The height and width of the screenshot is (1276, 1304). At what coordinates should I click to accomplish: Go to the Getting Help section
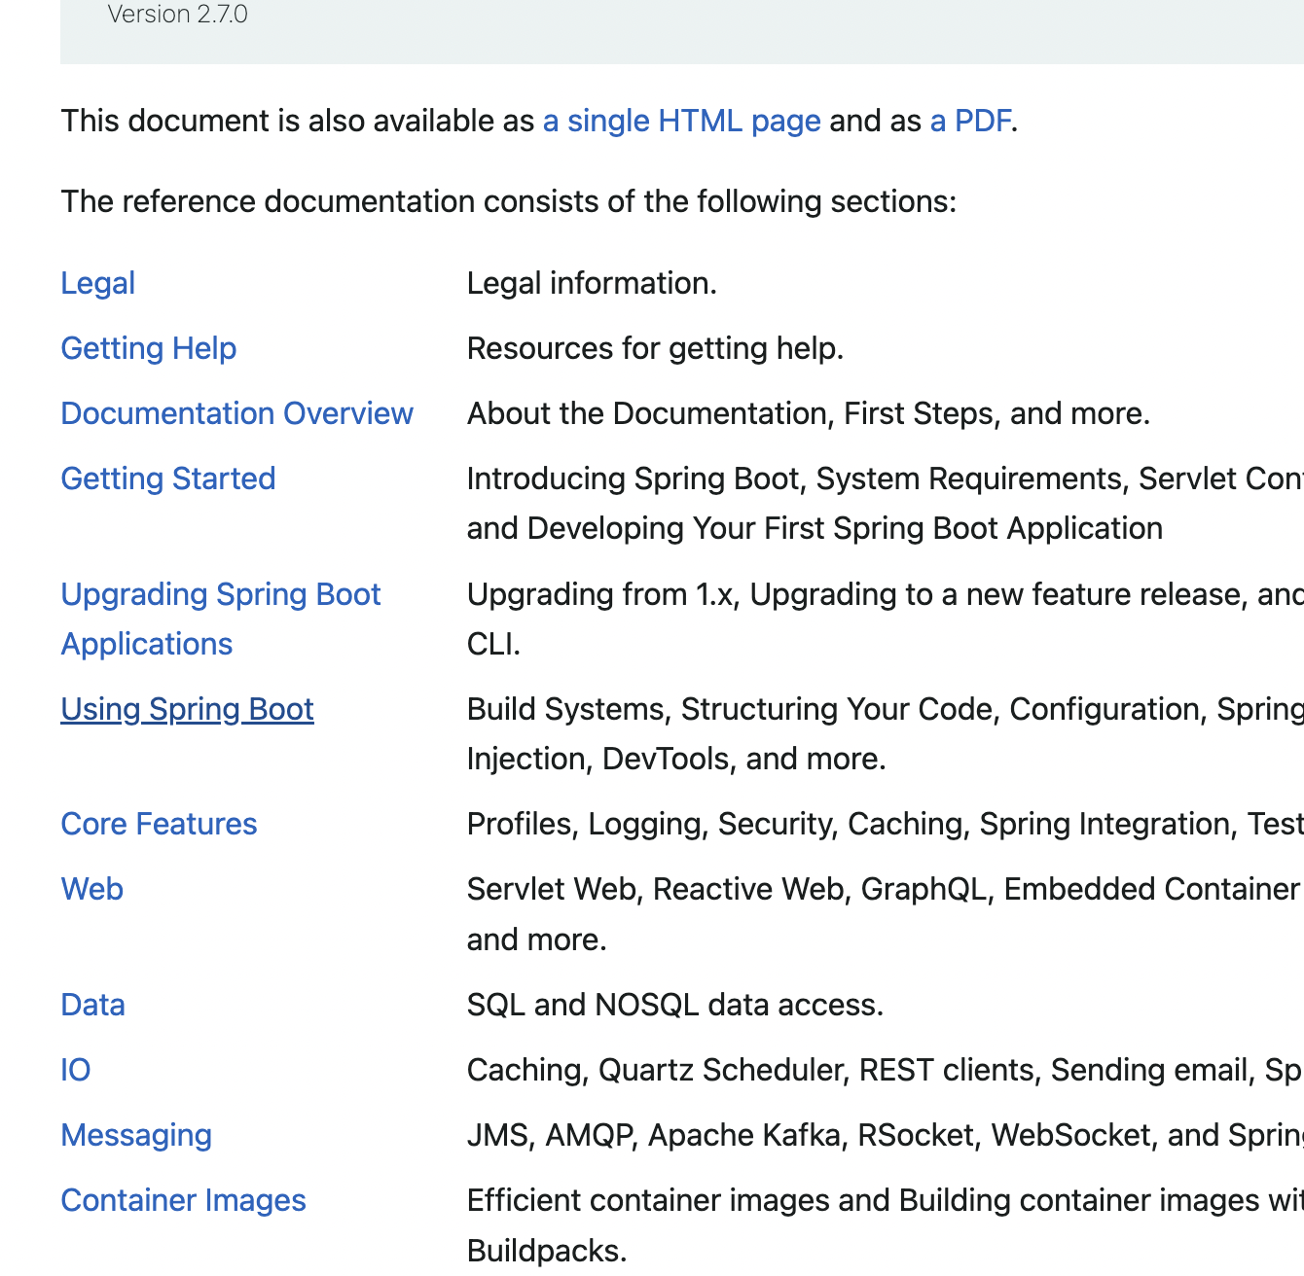[x=148, y=348]
